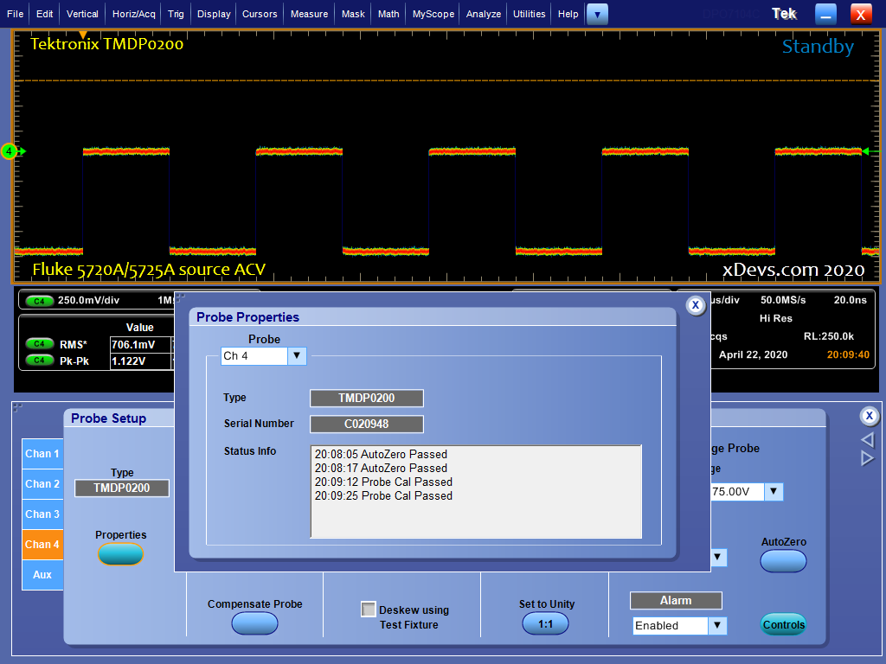Click the Standby acquisition status label
This screenshot has height=664, width=886.
[818, 47]
